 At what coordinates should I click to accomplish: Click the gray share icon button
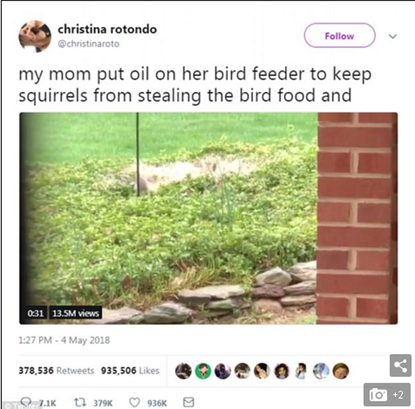[x=400, y=366]
